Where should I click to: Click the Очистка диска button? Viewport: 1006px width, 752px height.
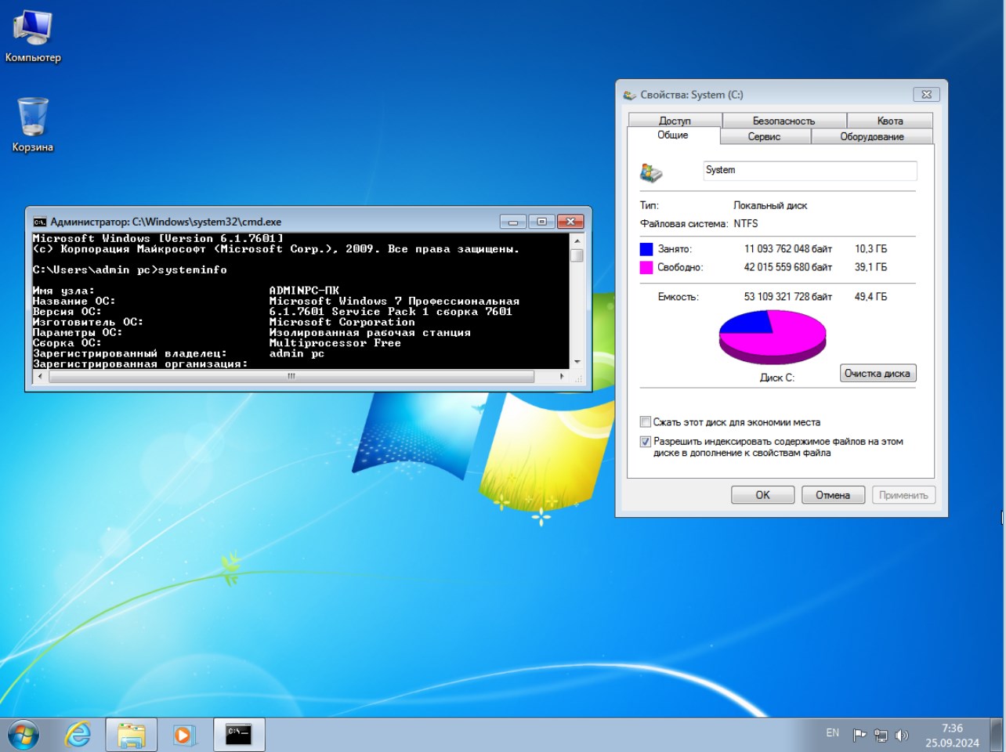pos(877,374)
